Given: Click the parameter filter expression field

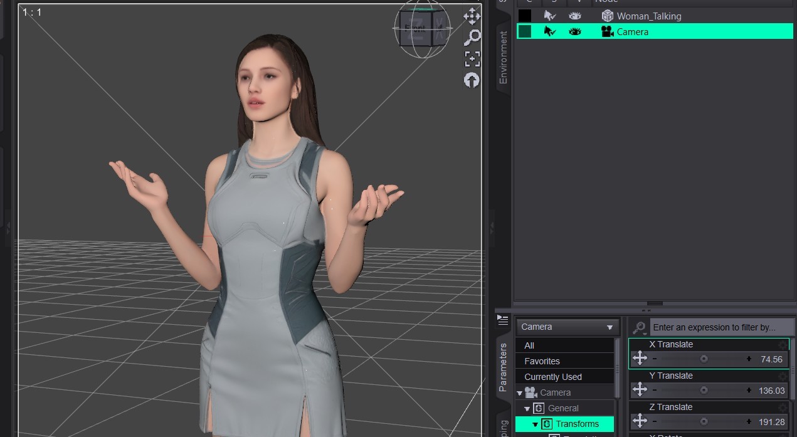Looking at the screenshot, I should tap(721, 327).
